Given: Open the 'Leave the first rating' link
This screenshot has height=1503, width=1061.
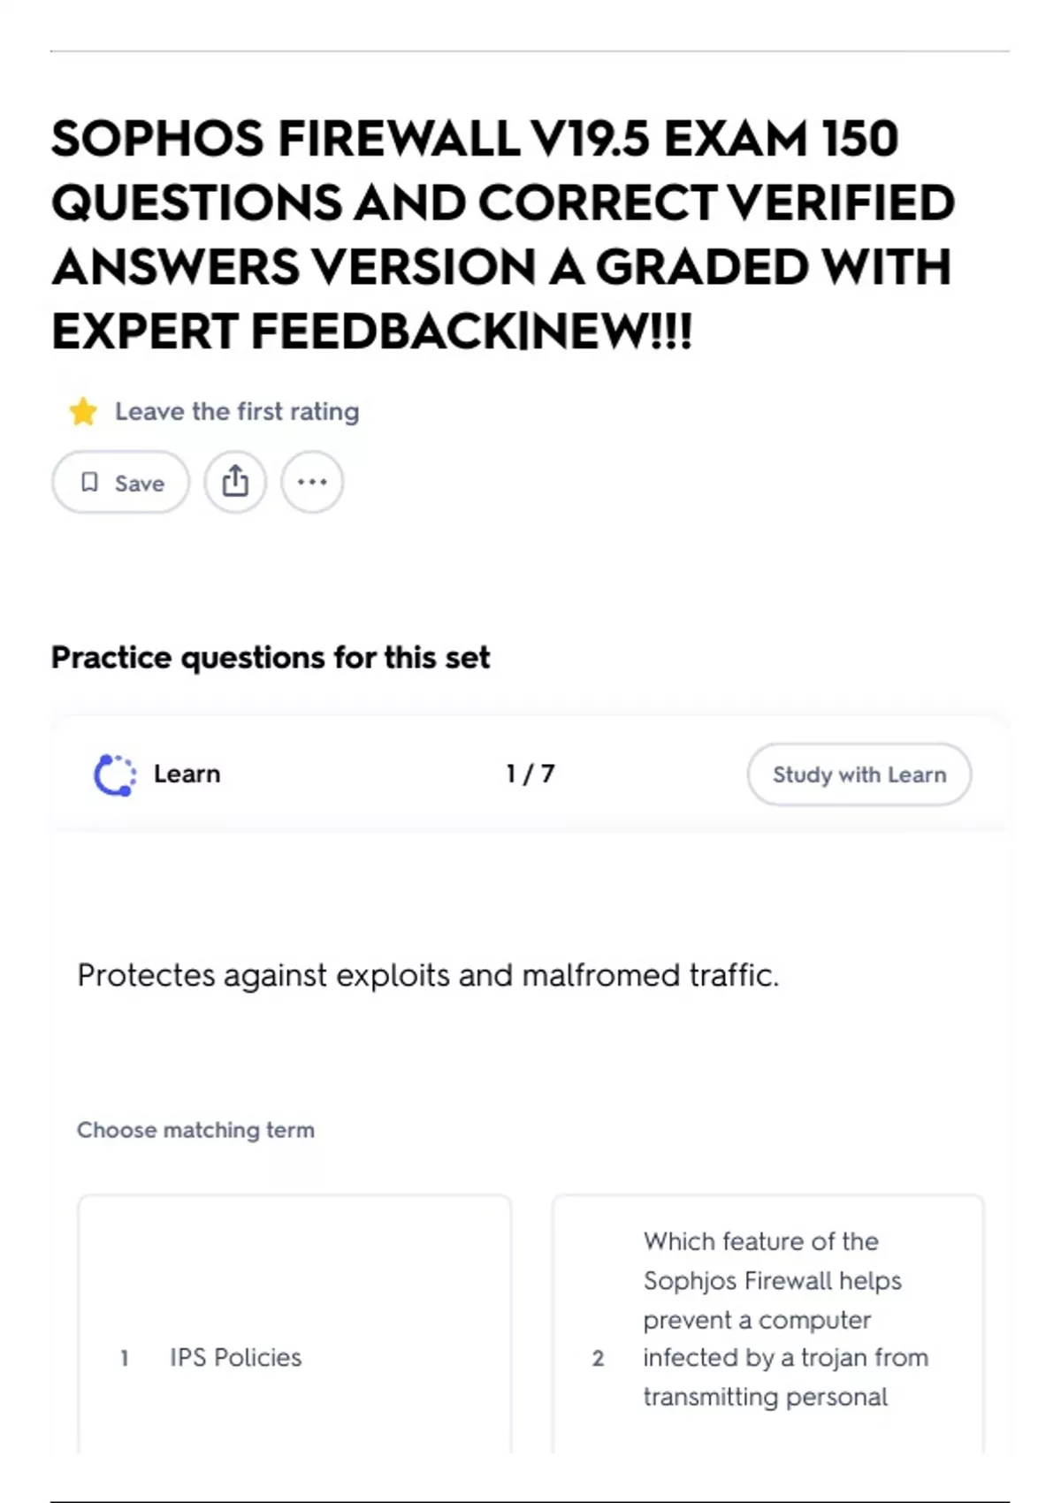Looking at the screenshot, I should click(x=237, y=412).
